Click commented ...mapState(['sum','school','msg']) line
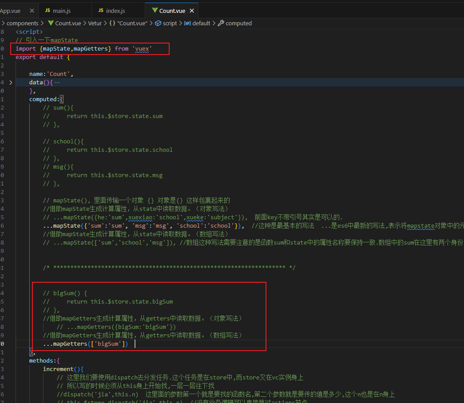This screenshot has width=464, height=403. (109, 243)
